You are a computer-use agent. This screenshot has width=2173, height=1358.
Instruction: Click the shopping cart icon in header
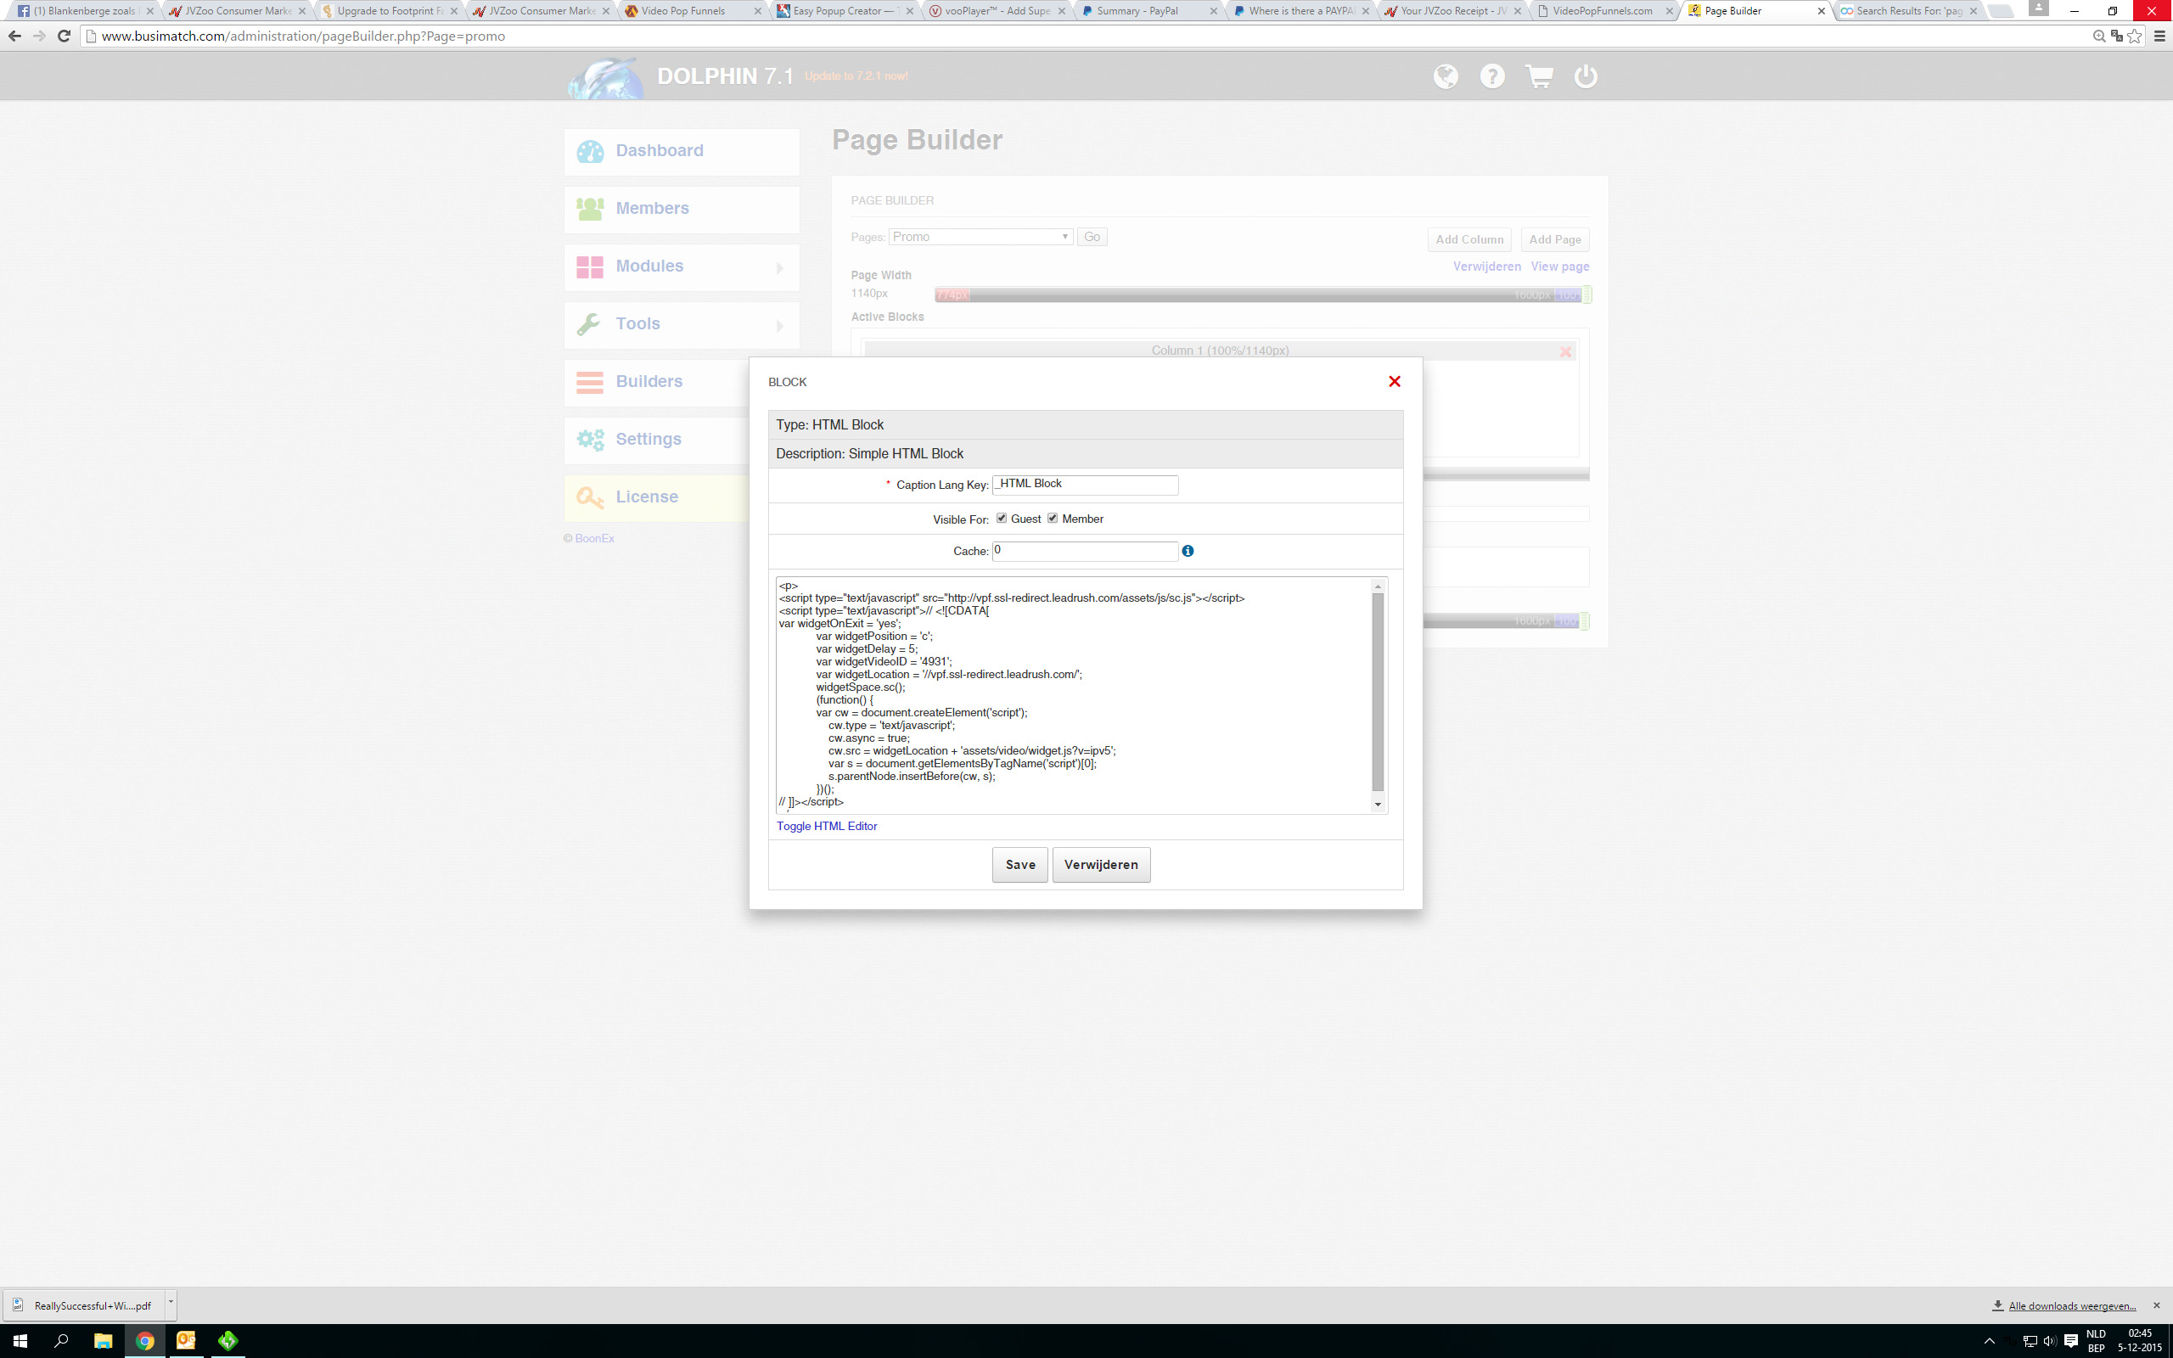click(x=1539, y=76)
